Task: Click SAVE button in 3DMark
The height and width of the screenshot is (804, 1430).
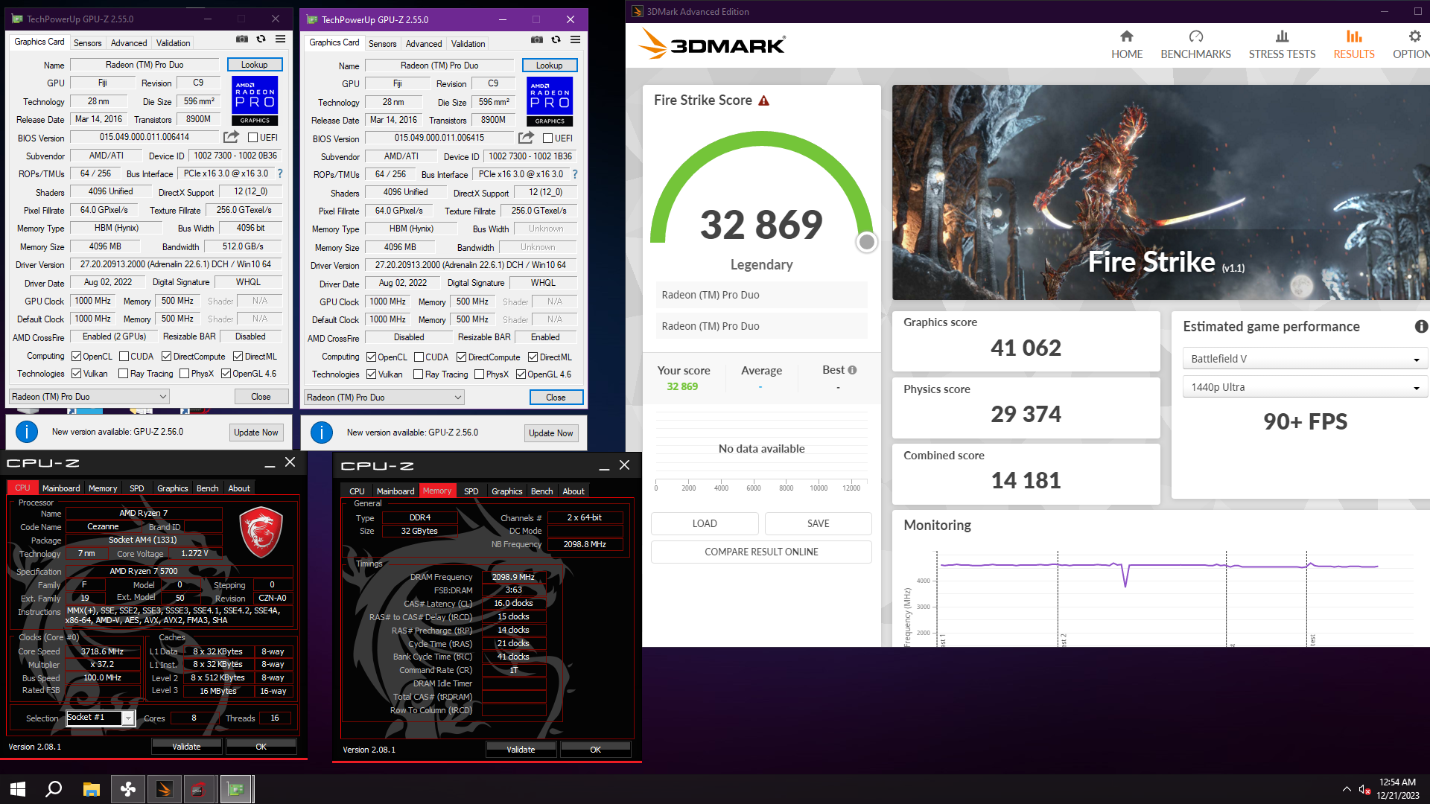Action: click(818, 523)
